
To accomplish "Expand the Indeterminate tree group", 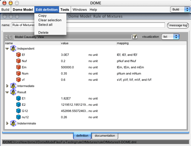I will (x=7, y=123).
